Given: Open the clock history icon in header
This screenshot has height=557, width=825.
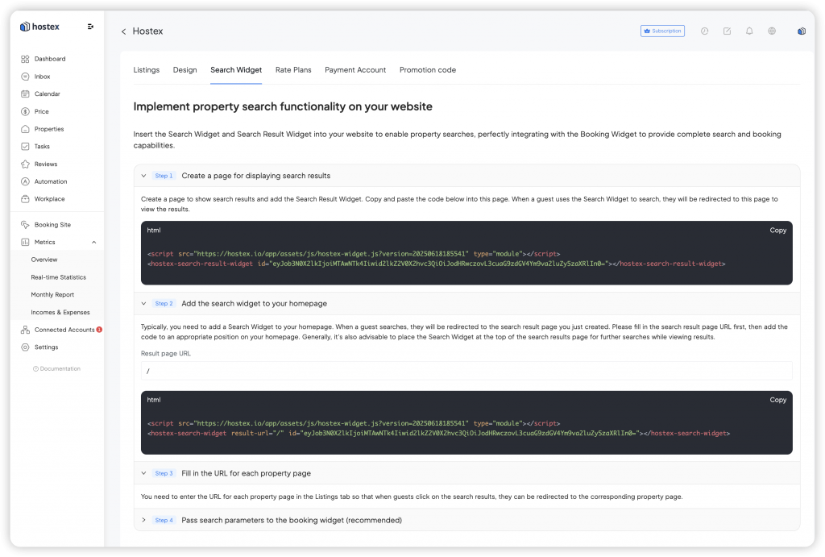Looking at the screenshot, I should pyautogui.click(x=704, y=31).
